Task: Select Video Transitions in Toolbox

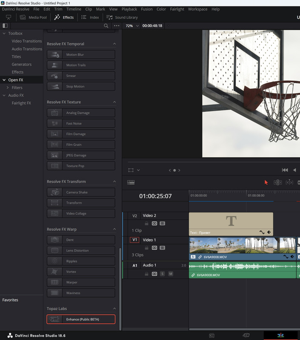Action: coord(27,41)
